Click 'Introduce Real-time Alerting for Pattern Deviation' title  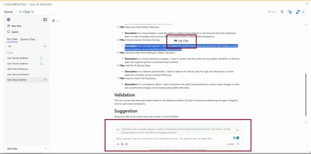pyautogui.click(x=150, y=53)
